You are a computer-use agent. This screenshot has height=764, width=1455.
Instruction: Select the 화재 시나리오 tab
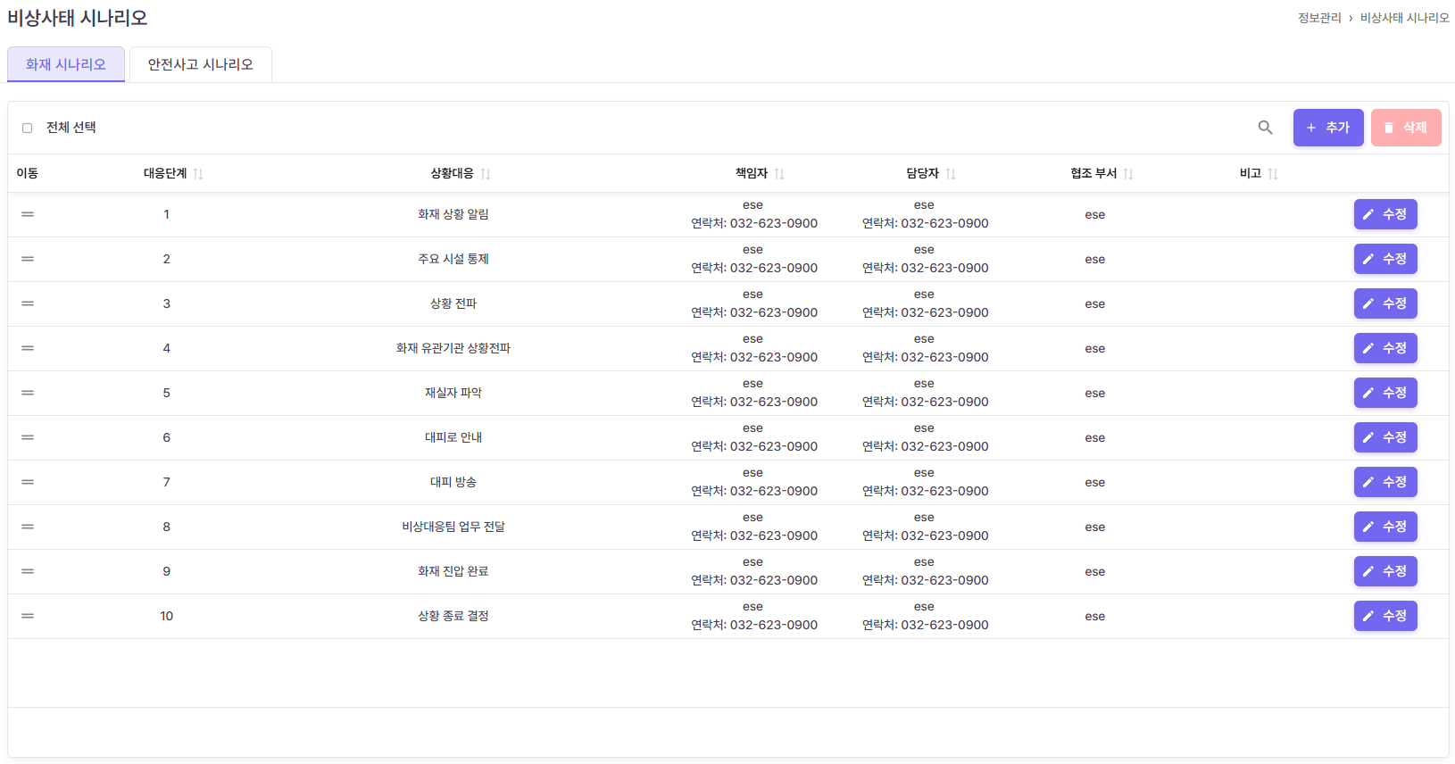[66, 64]
